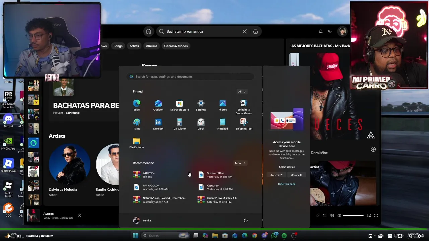Click taskbar Search box

click(165, 236)
